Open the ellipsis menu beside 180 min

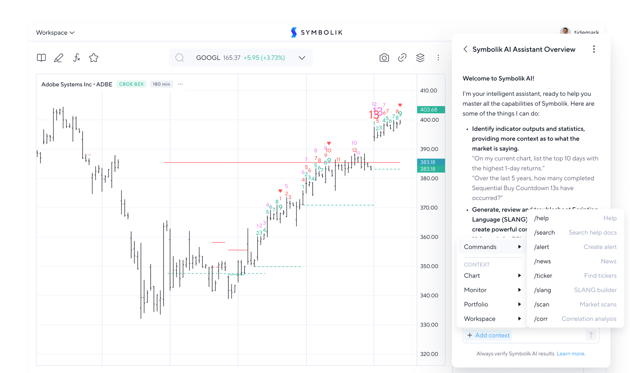[x=180, y=84]
